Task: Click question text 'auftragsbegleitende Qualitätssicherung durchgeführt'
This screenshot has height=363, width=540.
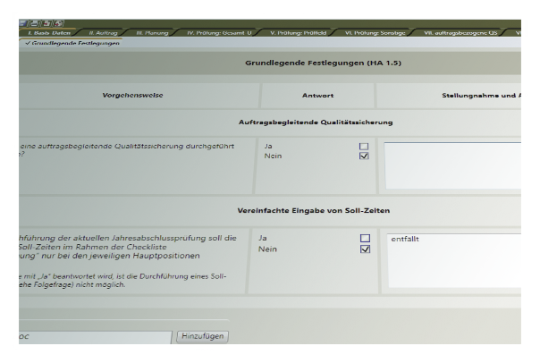Action: 136,146
